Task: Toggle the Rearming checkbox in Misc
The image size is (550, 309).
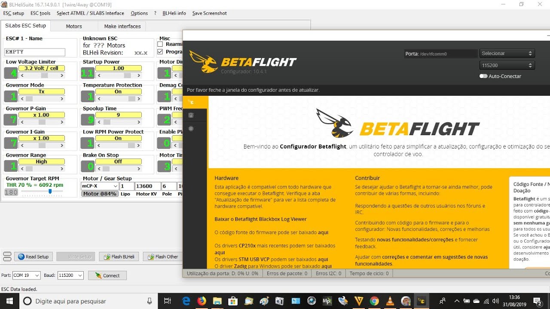Action: click(160, 44)
